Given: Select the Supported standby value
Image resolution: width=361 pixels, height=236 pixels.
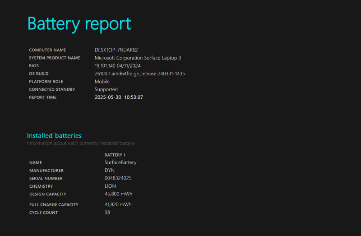Looking at the screenshot, I should [106, 89].
